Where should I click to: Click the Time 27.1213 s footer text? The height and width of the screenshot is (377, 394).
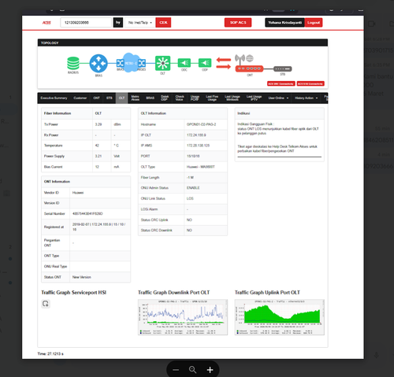click(x=50, y=353)
